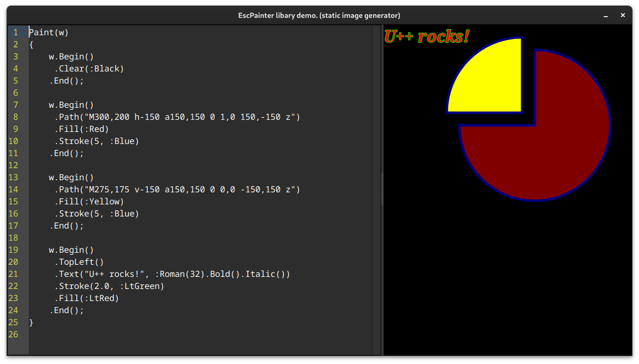Click the closing brace on line 25

[31, 322]
